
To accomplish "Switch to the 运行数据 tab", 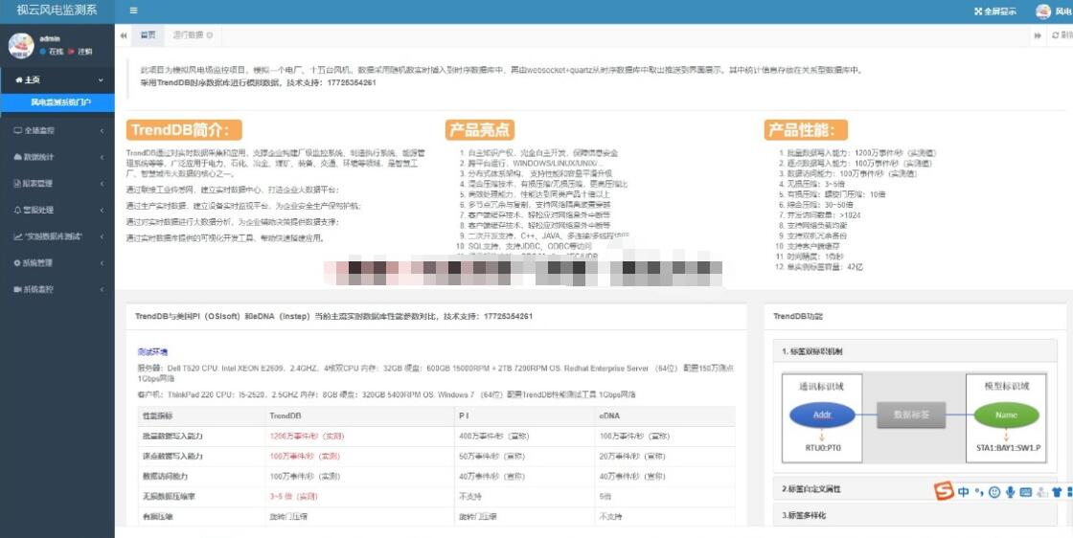I will point(193,34).
